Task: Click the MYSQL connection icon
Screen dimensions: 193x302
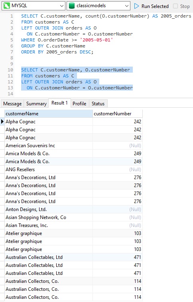Action: [x=7, y=6]
